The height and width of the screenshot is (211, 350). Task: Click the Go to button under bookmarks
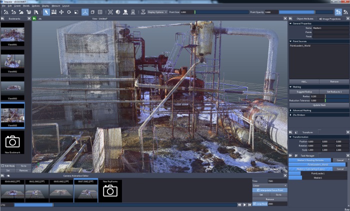point(23,166)
